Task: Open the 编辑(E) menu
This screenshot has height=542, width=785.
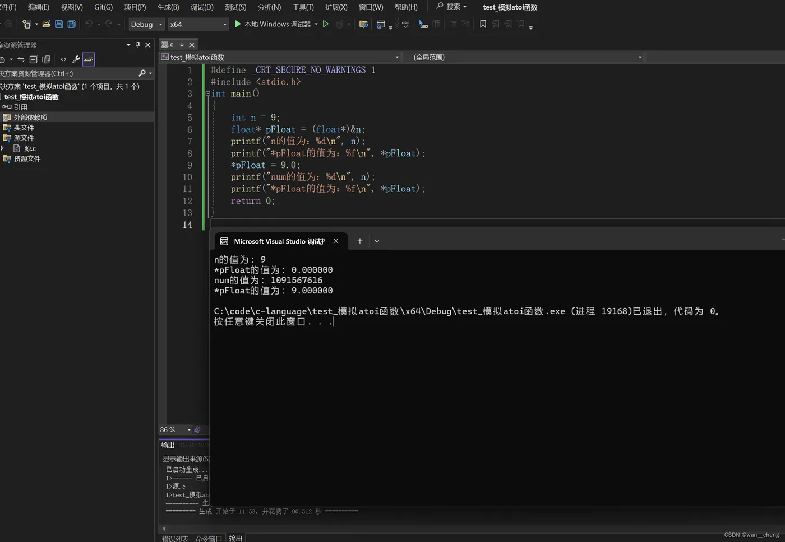Action: pos(39,7)
